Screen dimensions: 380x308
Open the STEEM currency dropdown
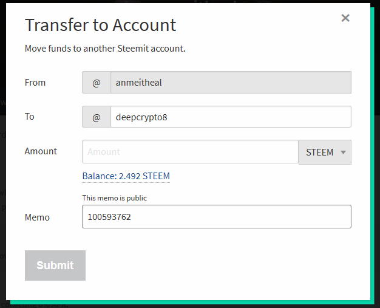(x=325, y=152)
